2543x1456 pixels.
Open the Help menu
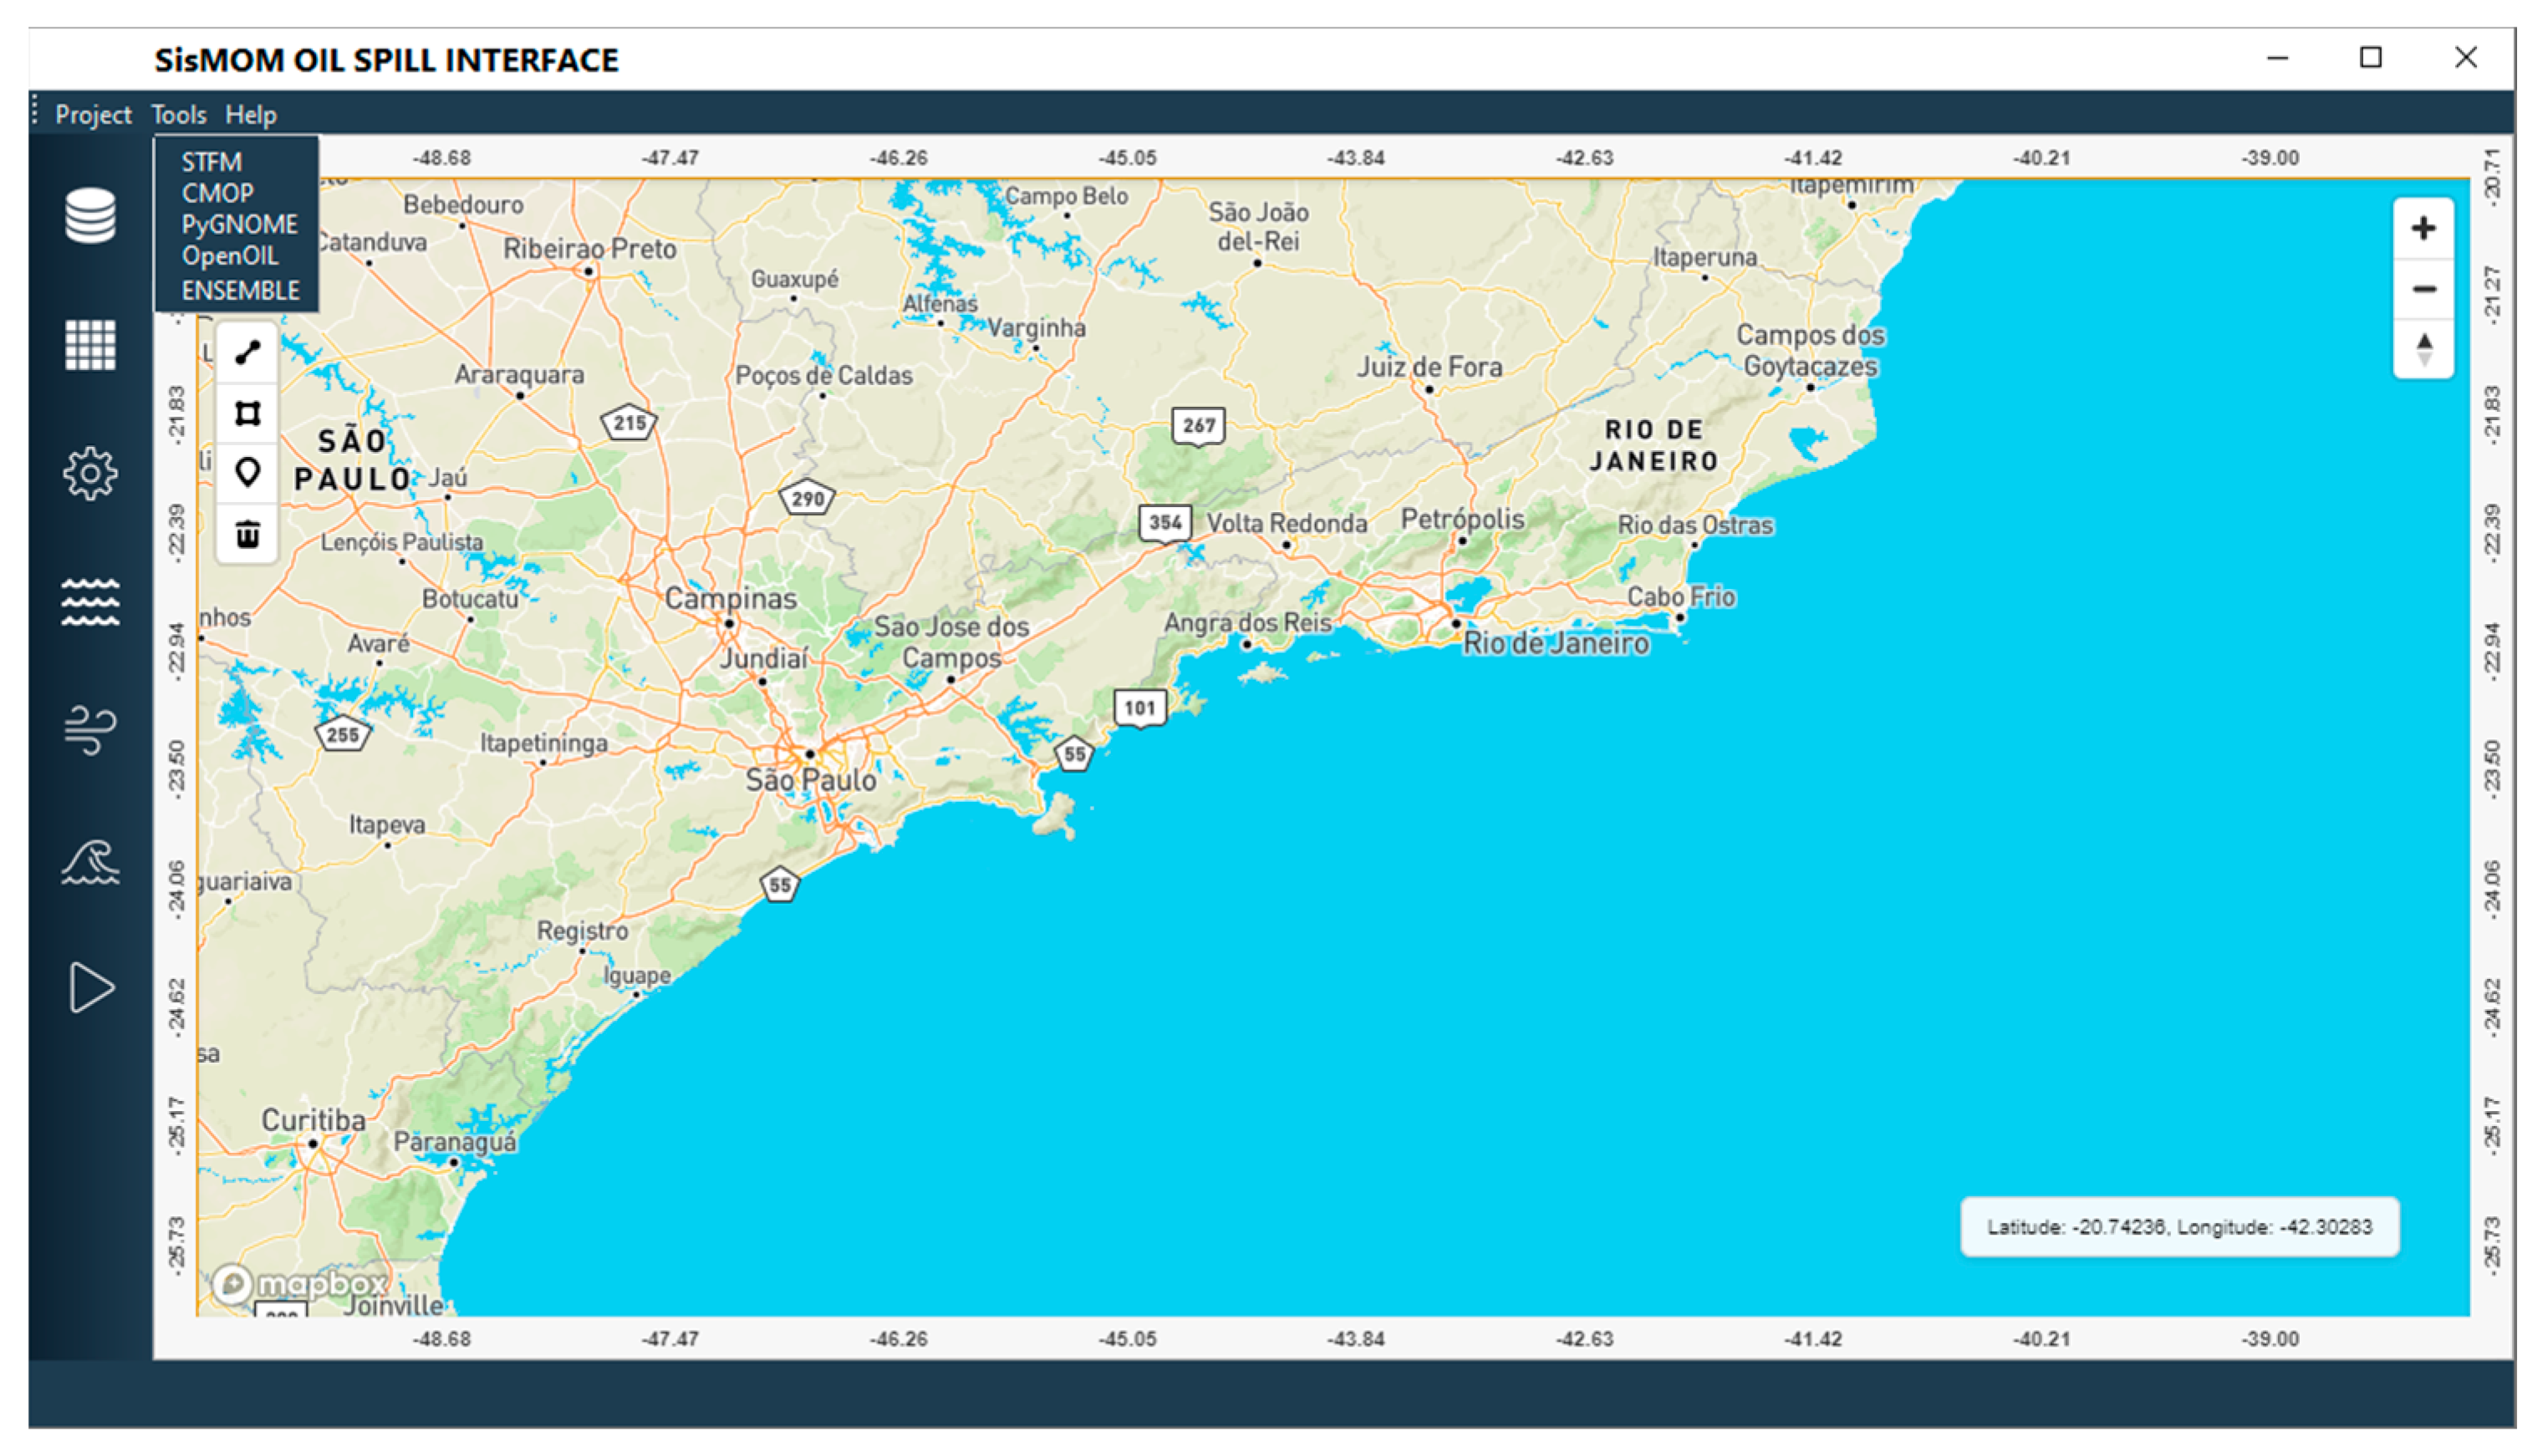[250, 115]
